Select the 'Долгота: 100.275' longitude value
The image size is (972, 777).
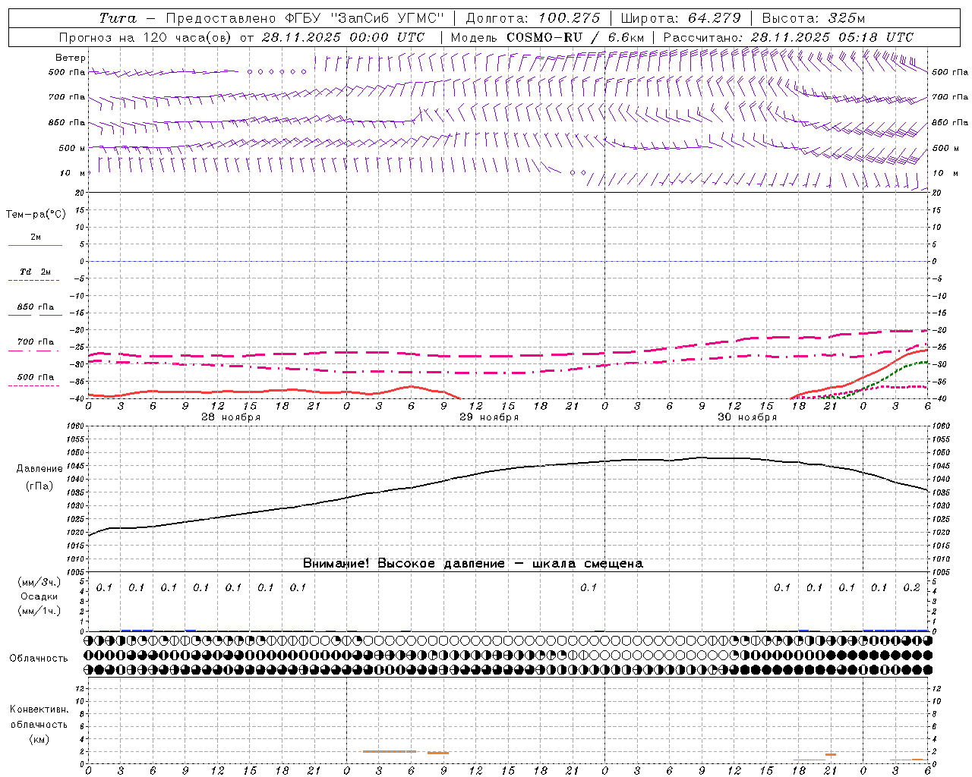532,17
